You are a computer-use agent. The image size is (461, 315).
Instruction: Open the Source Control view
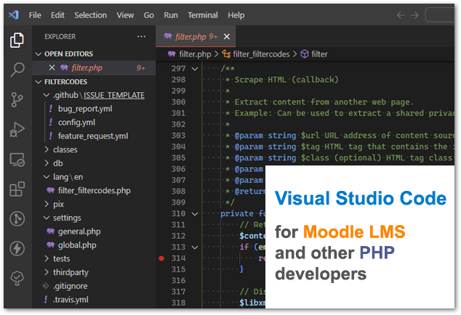click(16, 100)
